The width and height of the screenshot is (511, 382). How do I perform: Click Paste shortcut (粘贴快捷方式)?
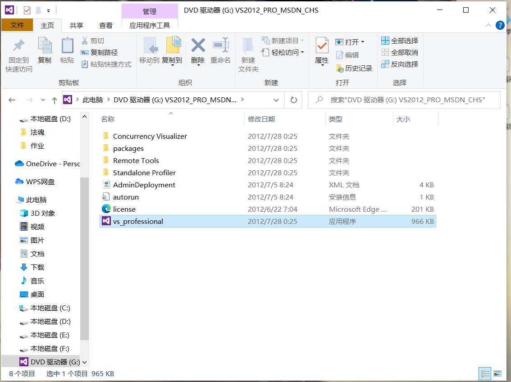click(x=106, y=64)
